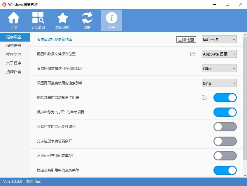Click the 设置自动检测更新频率 blue link
The image size is (247, 186).
(54, 39)
